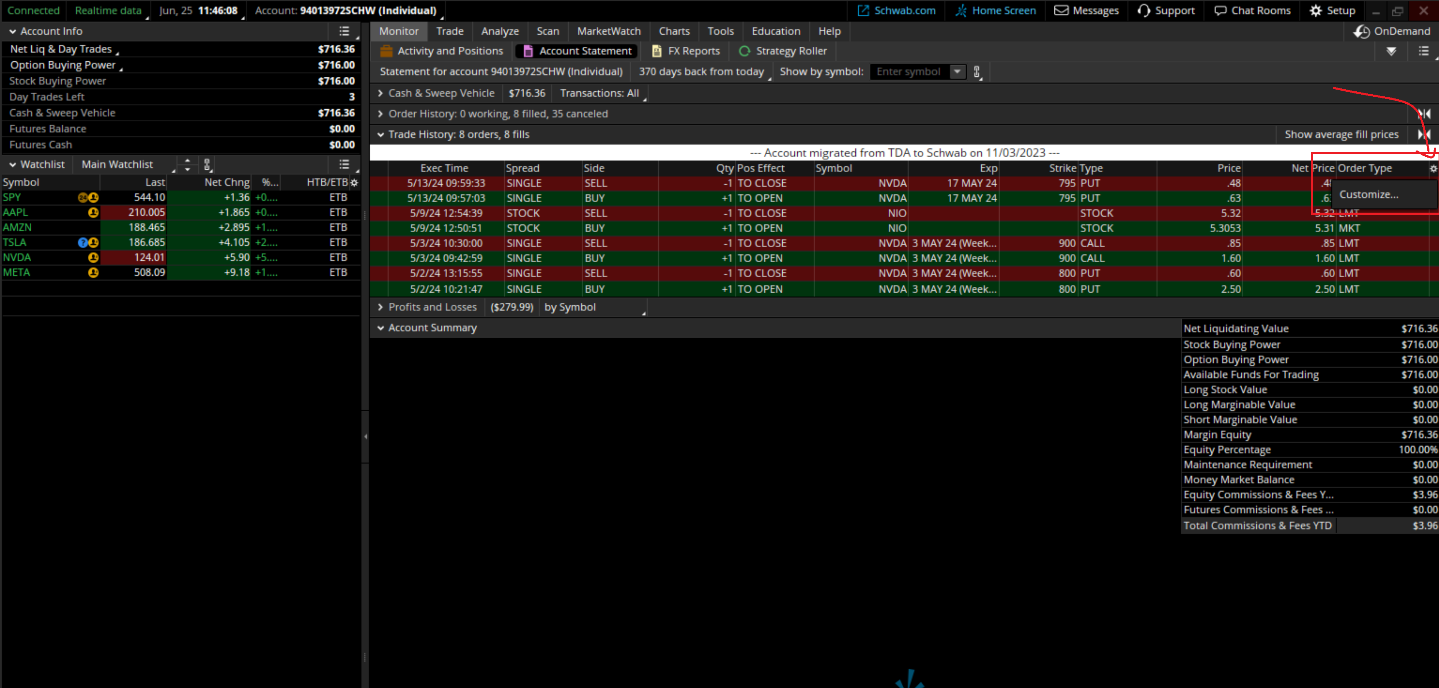
Task: Click the Account Info list menu icon
Action: (344, 31)
